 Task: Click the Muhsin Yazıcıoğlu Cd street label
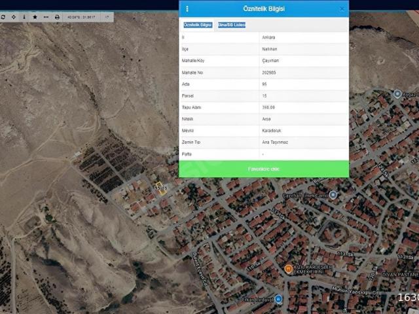(355, 290)
